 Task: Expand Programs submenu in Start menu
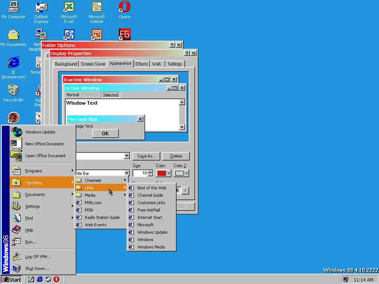point(43,171)
